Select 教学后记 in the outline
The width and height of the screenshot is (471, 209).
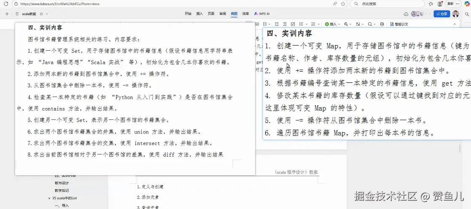[x=62, y=191]
